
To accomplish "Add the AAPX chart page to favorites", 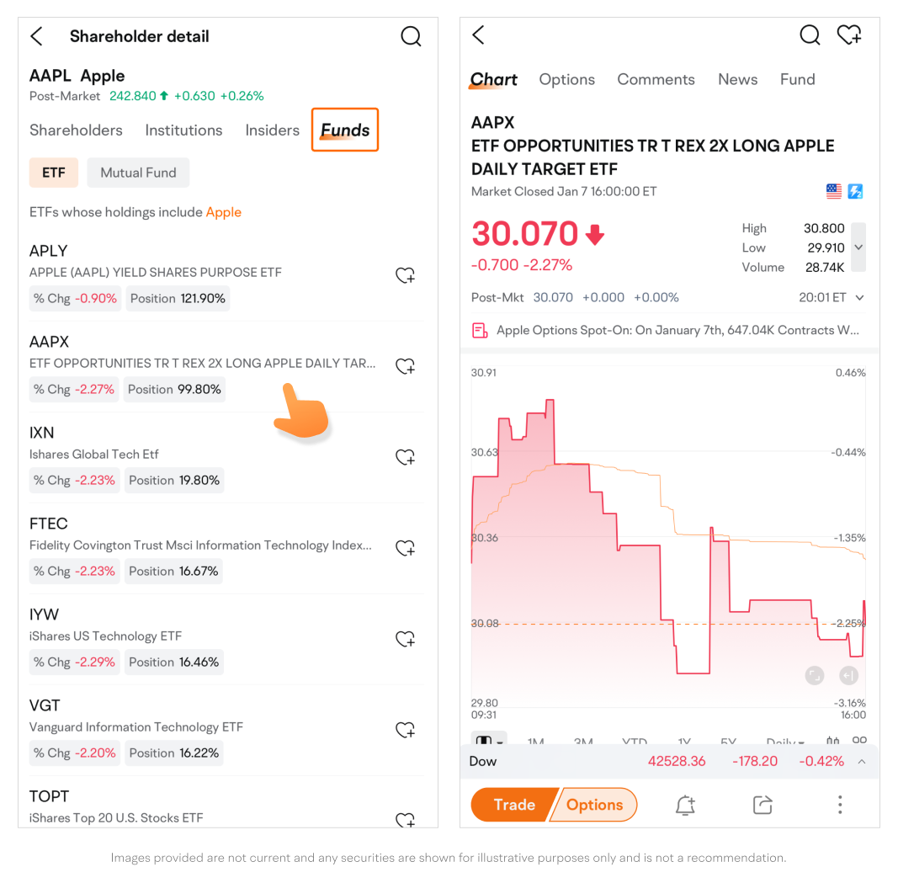I will pyautogui.click(x=849, y=35).
